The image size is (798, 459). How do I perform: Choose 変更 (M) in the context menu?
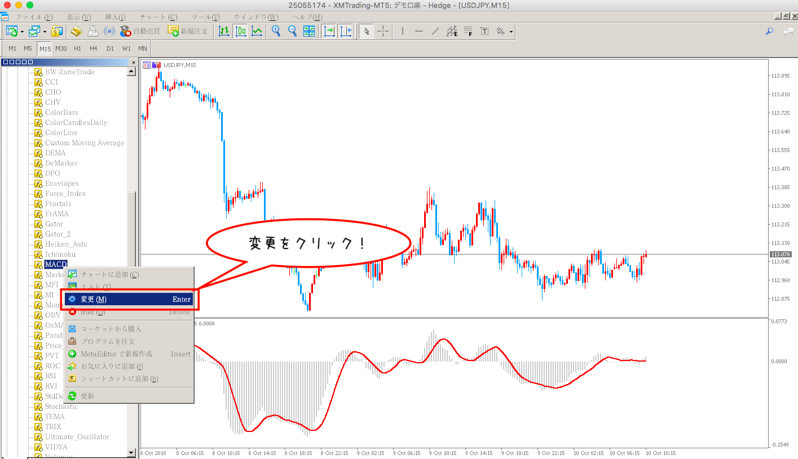click(x=130, y=299)
